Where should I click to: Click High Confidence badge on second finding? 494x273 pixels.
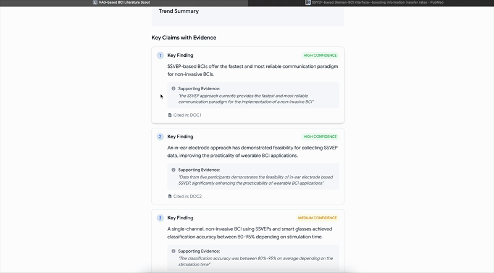pyautogui.click(x=320, y=136)
